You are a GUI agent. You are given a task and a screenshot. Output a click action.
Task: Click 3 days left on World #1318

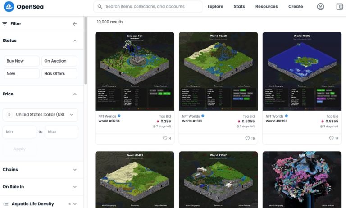pos(247,127)
